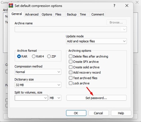Screen dimensions: 141x122
Task: Go to the Comment tab
Action: click(x=98, y=14)
